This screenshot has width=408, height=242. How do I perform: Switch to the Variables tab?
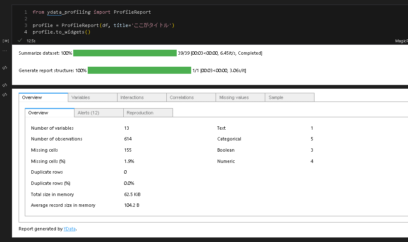(x=92, y=97)
